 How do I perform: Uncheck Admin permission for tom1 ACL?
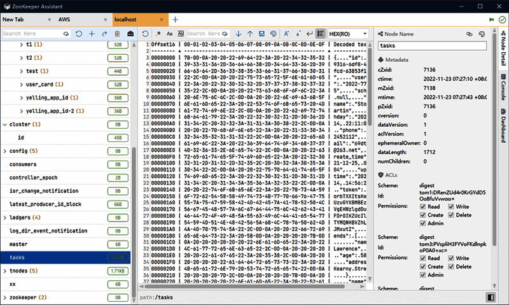tap(422, 223)
